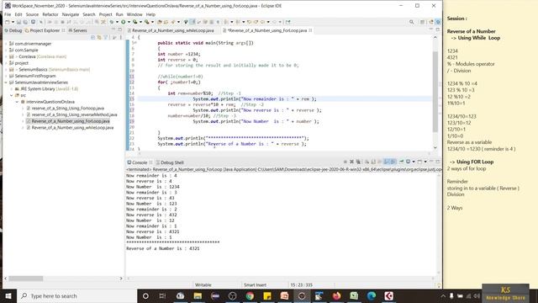Click the Debug bug toolbar icon
Screen dimensions: 538x303
pyautogui.click(x=112, y=22)
